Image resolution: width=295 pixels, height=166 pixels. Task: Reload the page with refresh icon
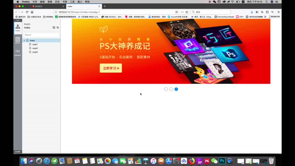click(27, 12)
